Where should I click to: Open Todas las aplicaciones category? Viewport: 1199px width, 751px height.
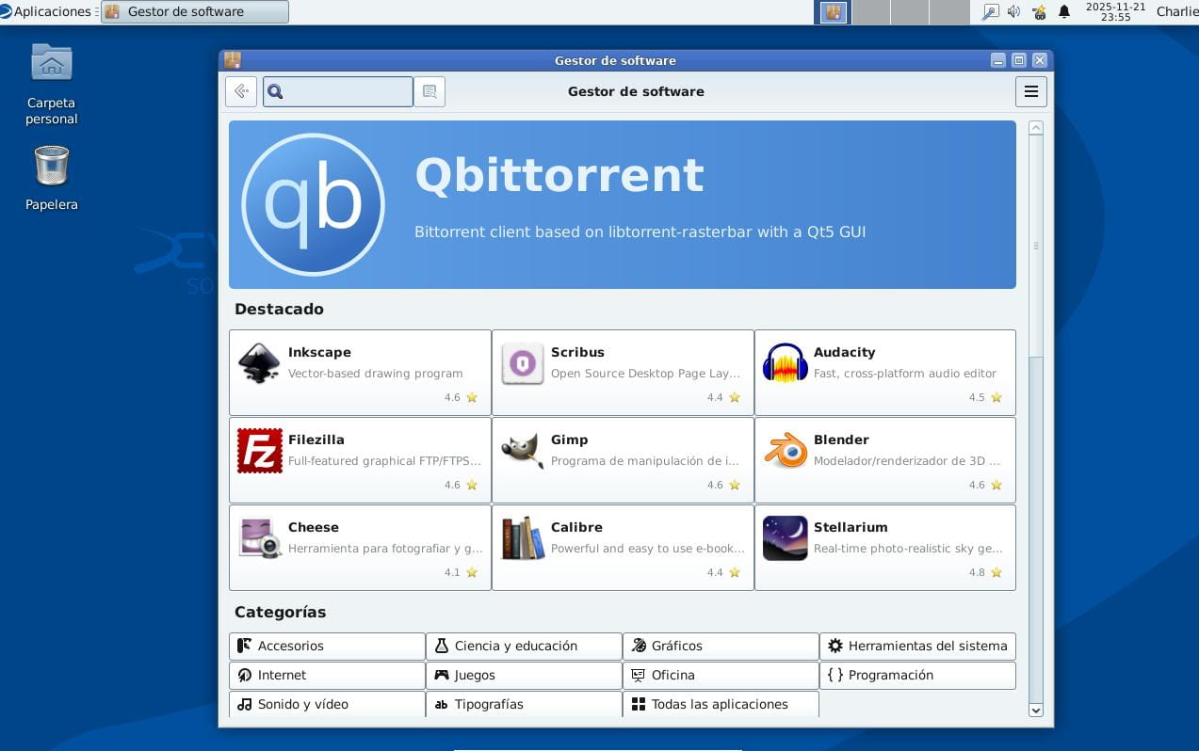coord(719,704)
